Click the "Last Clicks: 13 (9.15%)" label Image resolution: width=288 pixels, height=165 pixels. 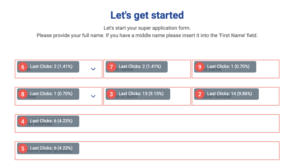click(x=141, y=94)
